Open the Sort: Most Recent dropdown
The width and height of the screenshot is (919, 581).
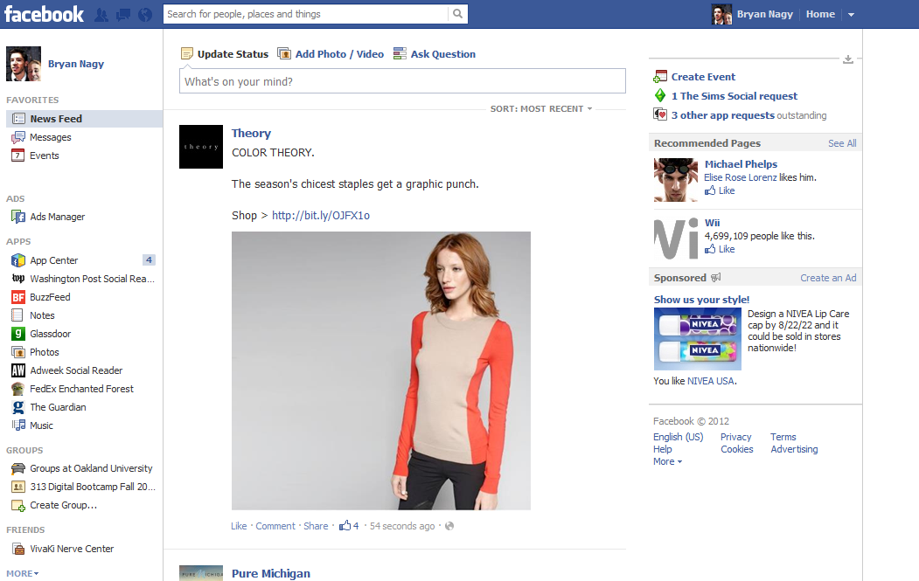pos(541,109)
